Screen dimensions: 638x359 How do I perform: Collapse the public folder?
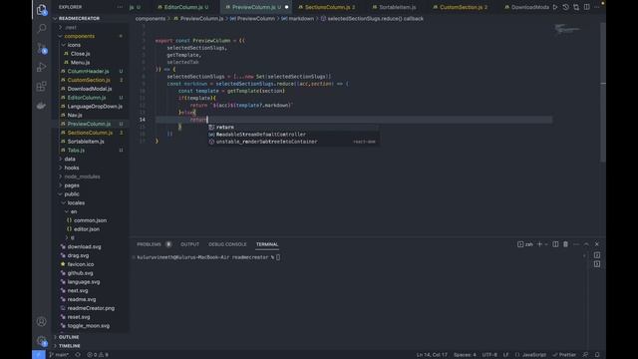click(x=72, y=194)
